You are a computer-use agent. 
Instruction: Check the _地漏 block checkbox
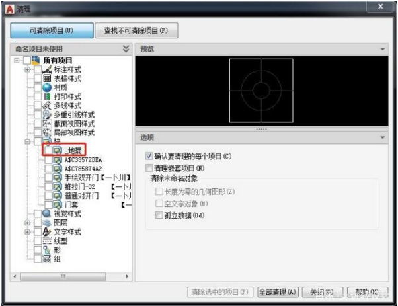pos(48,151)
